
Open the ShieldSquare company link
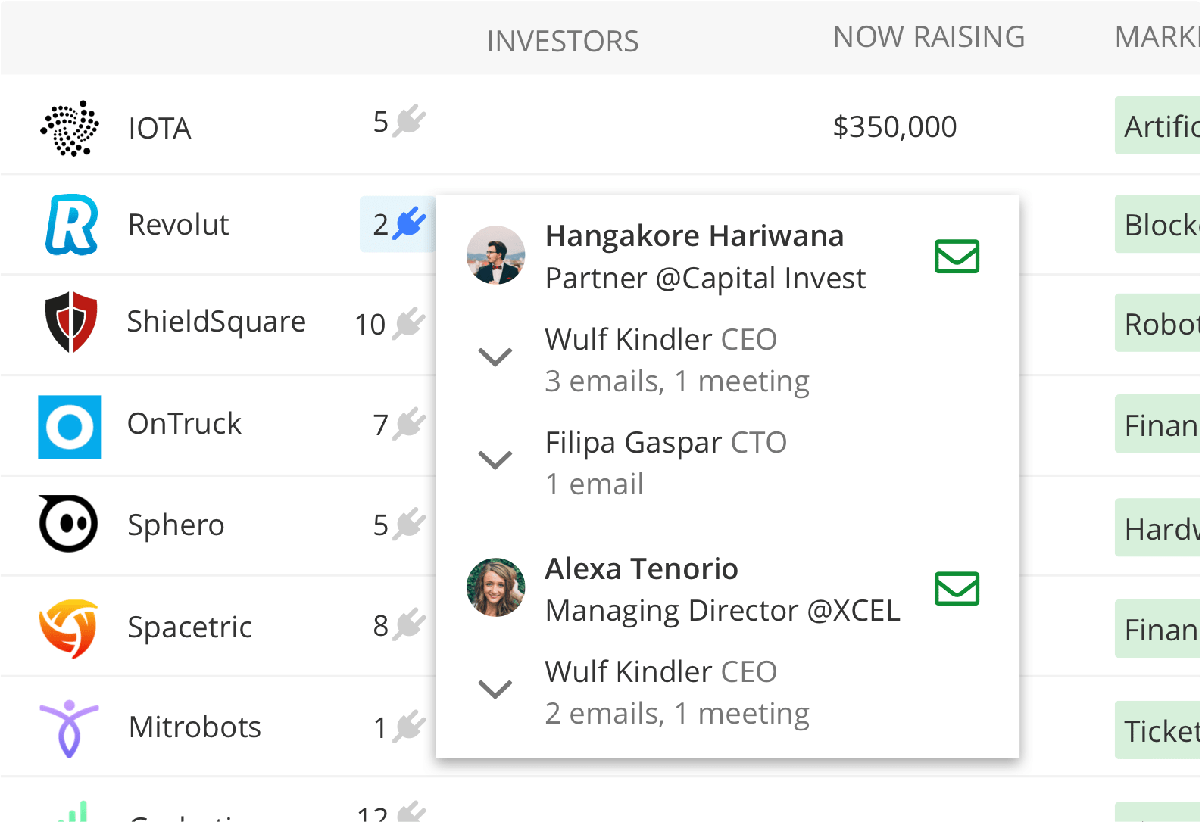216,322
